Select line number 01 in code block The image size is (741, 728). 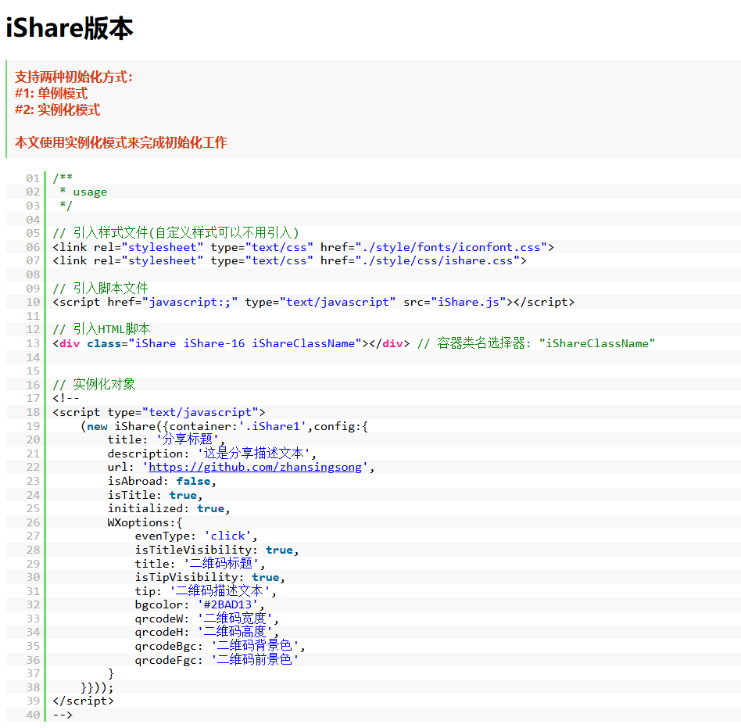coord(32,178)
